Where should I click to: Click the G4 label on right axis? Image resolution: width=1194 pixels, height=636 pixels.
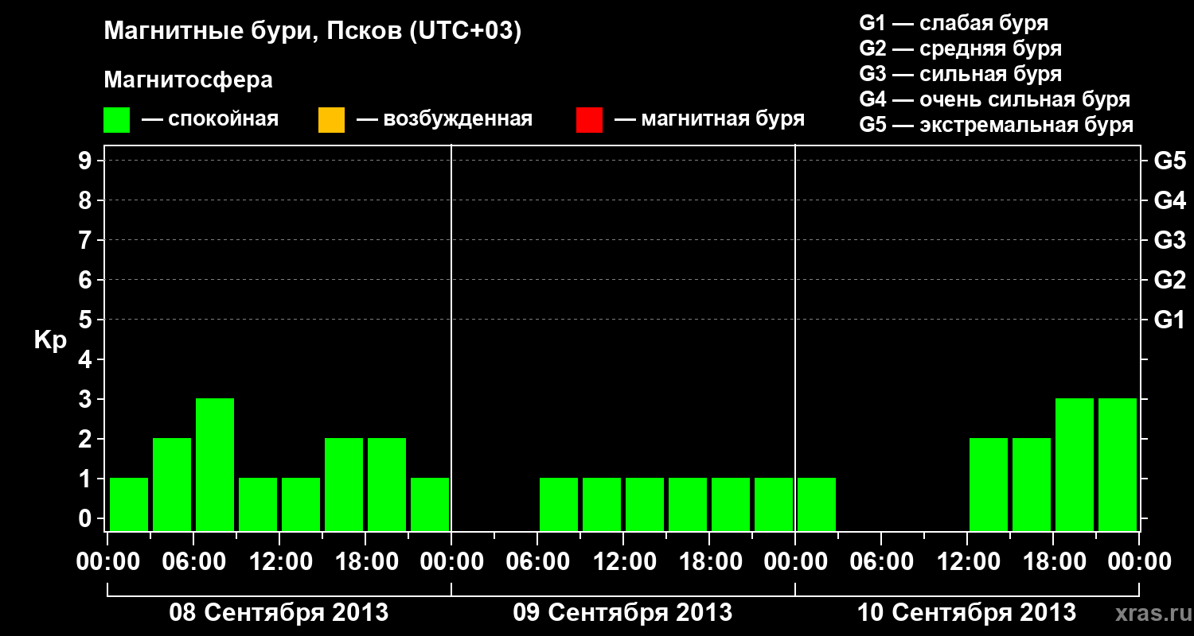click(1169, 200)
